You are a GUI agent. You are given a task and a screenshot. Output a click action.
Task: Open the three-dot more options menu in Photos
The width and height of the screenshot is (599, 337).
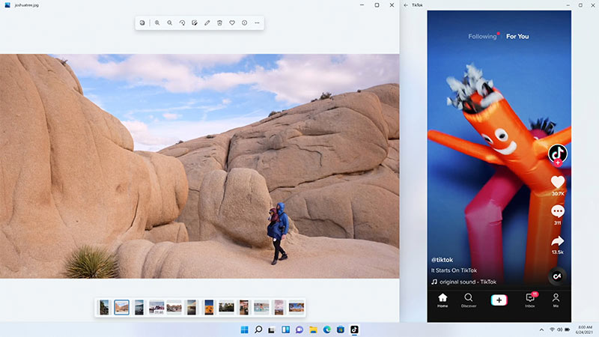point(257,23)
